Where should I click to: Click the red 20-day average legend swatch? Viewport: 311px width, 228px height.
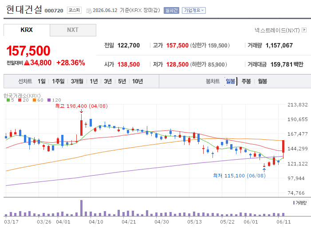(x=20, y=100)
